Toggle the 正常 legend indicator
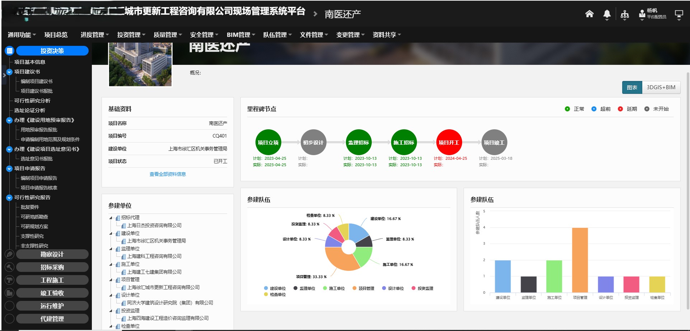 567,109
